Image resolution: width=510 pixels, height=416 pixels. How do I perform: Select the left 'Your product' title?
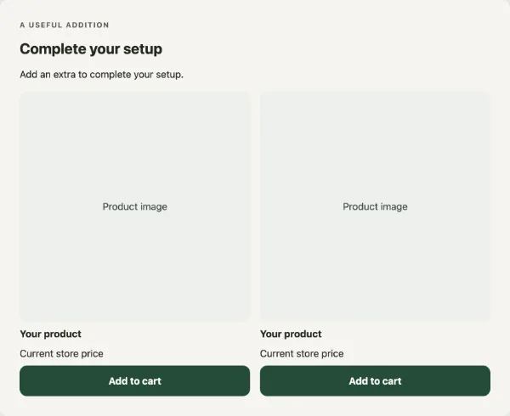click(x=50, y=334)
